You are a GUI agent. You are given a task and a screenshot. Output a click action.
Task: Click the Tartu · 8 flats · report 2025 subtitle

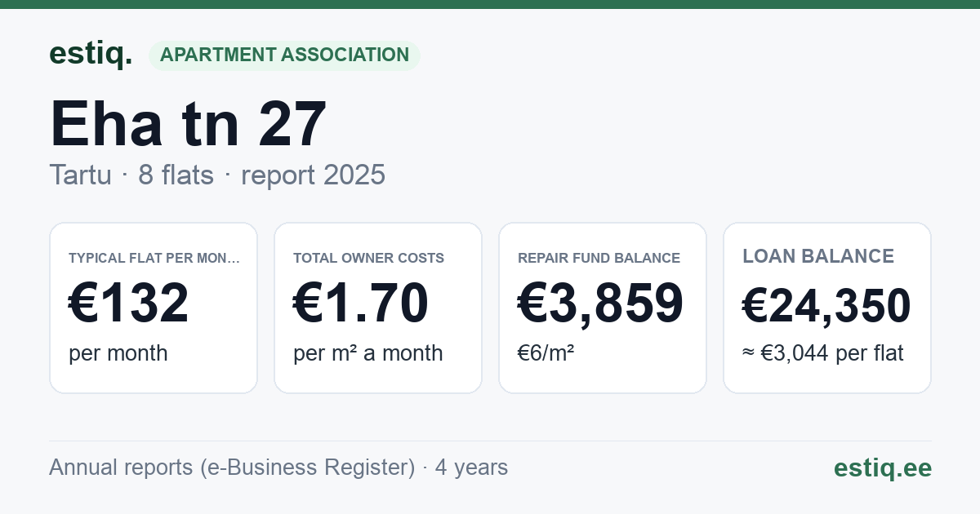tap(217, 175)
